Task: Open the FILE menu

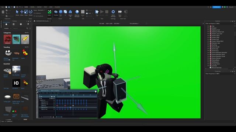Action: tap(3, 7)
